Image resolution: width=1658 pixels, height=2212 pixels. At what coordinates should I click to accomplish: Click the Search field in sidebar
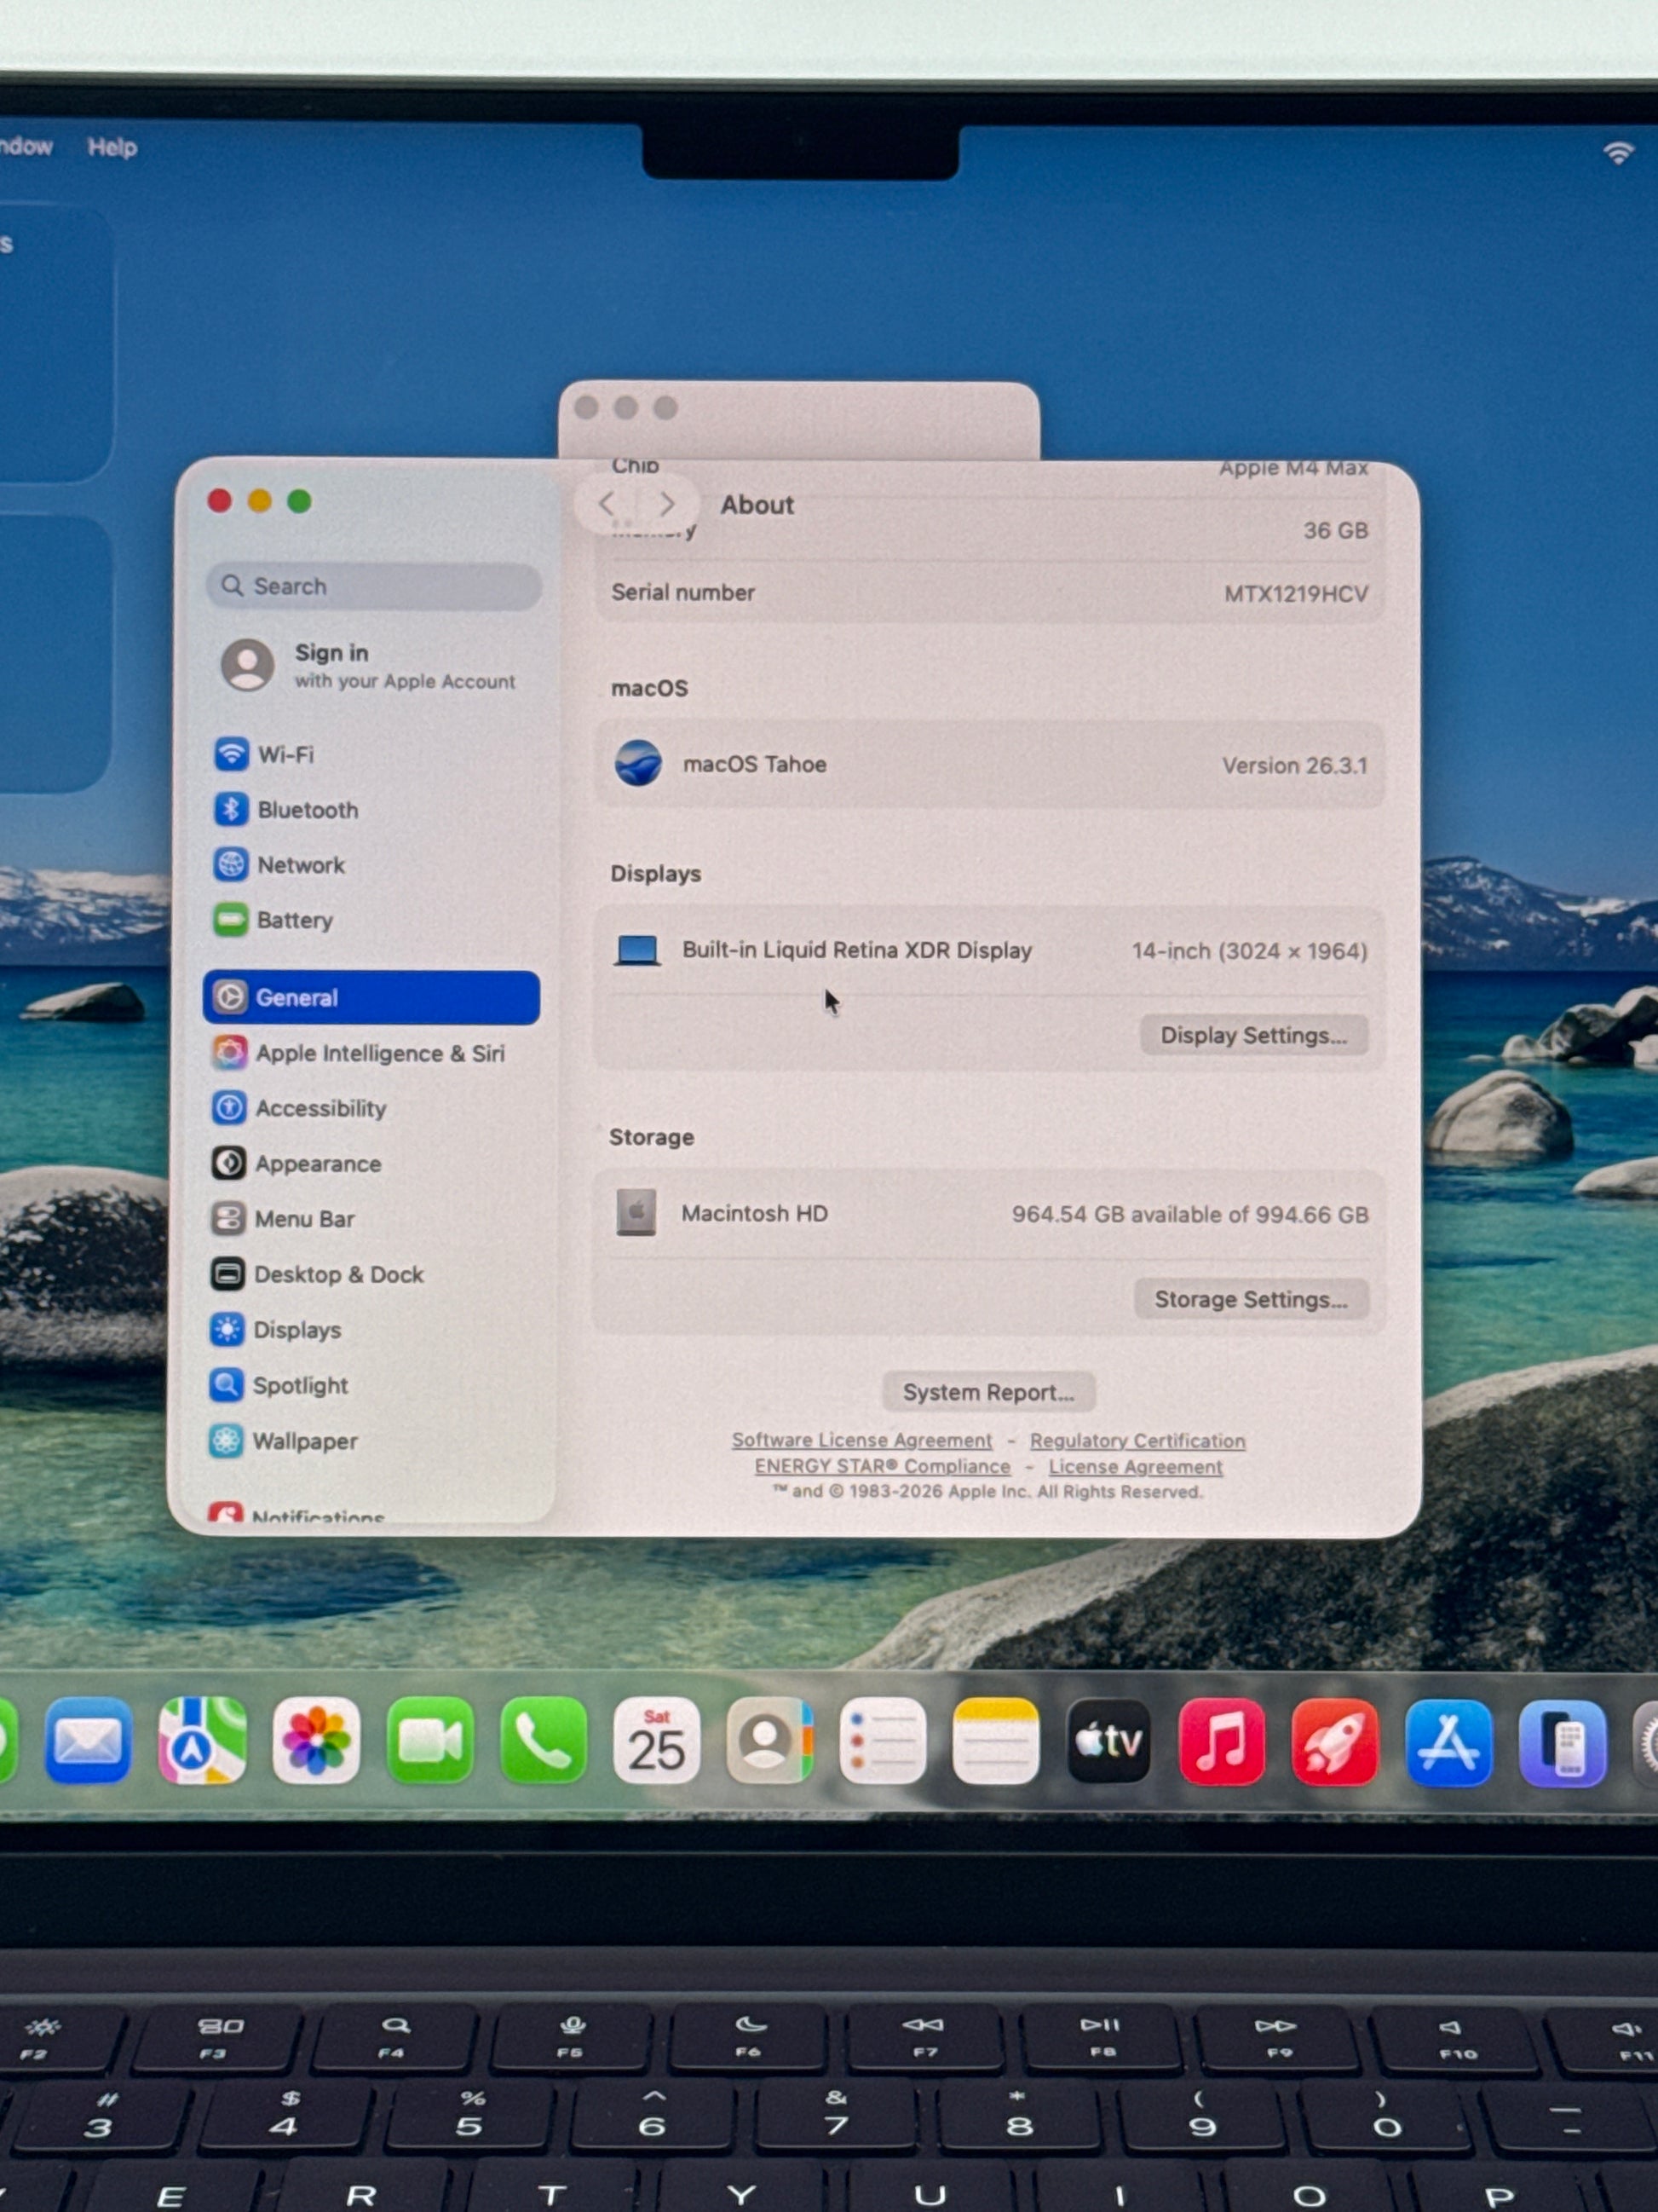pyautogui.click(x=375, y=586)
